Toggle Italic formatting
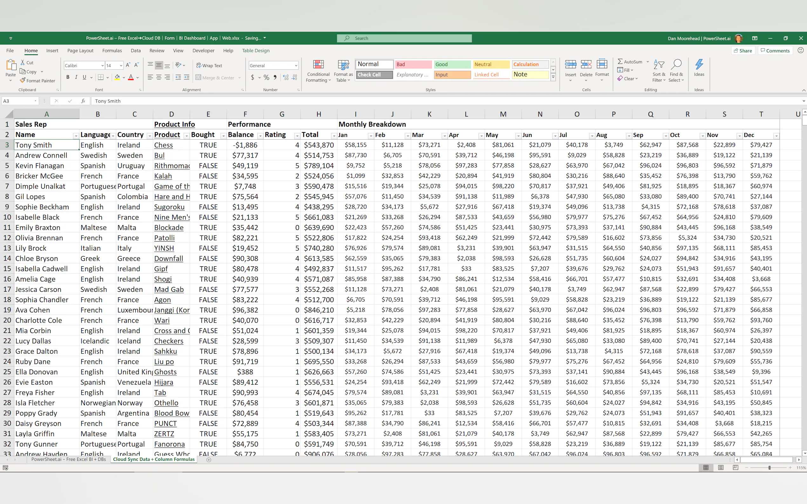Screen dimensions: 807x504 tap(76, 77)
